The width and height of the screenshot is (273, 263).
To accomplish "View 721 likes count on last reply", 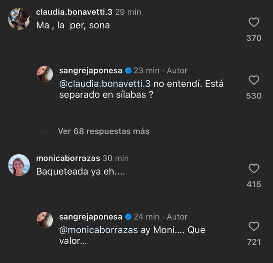I will point(254,242).
